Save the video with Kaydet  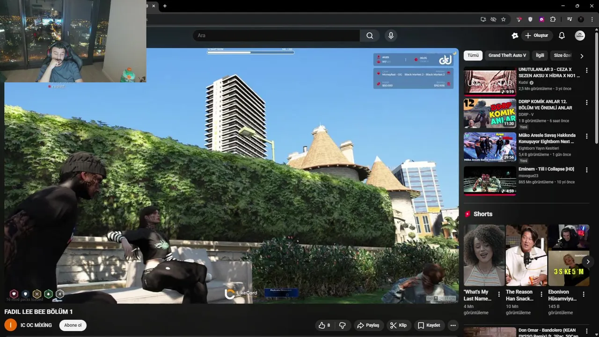[x=429, y=325]
